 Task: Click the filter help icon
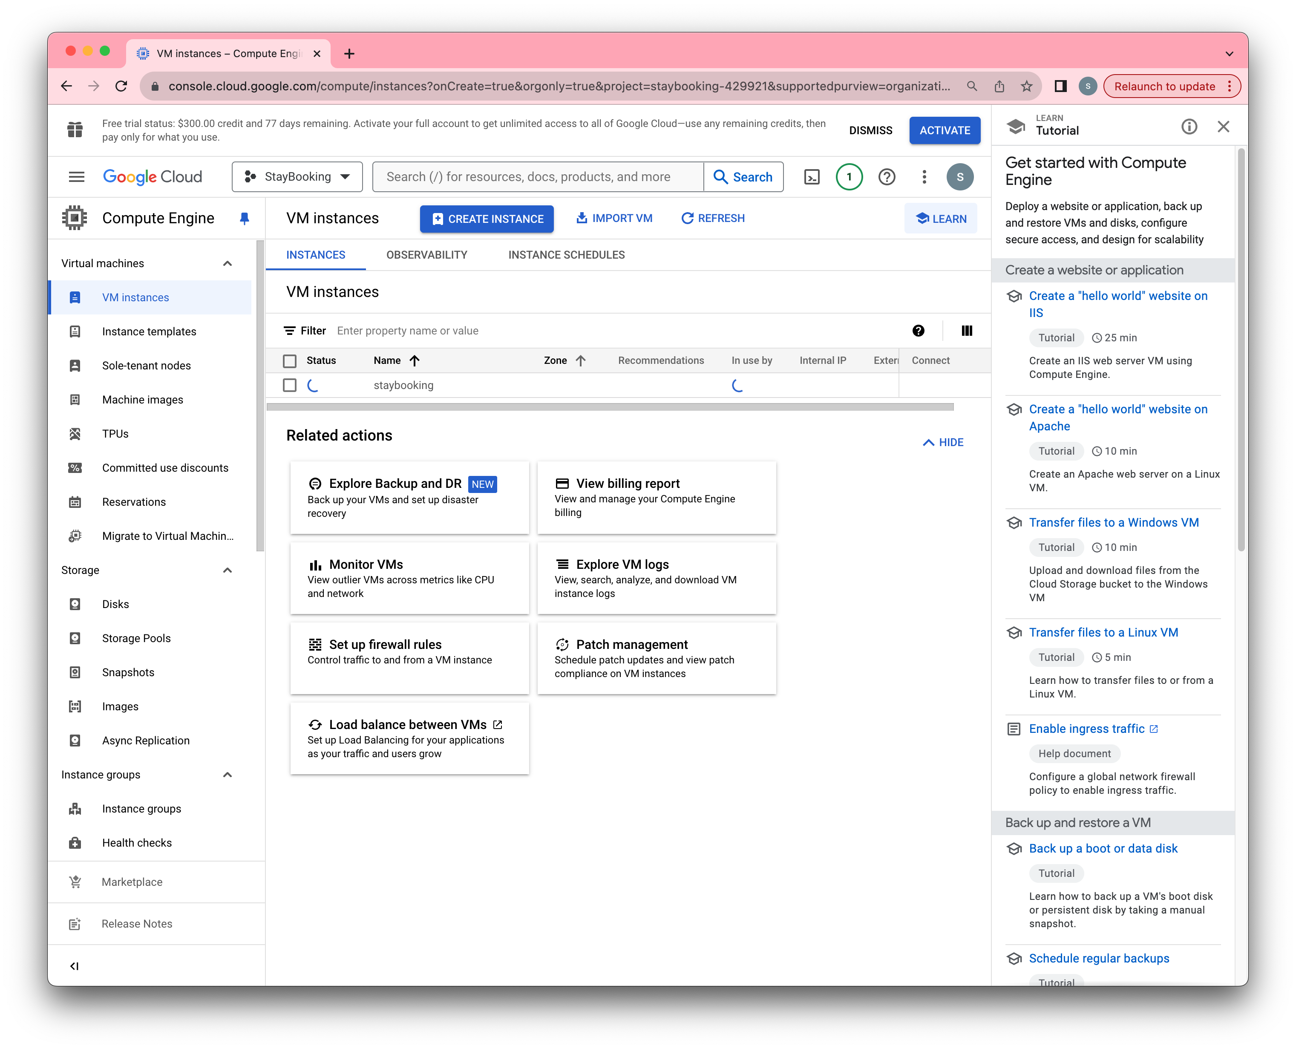click(x=918, y=331)
